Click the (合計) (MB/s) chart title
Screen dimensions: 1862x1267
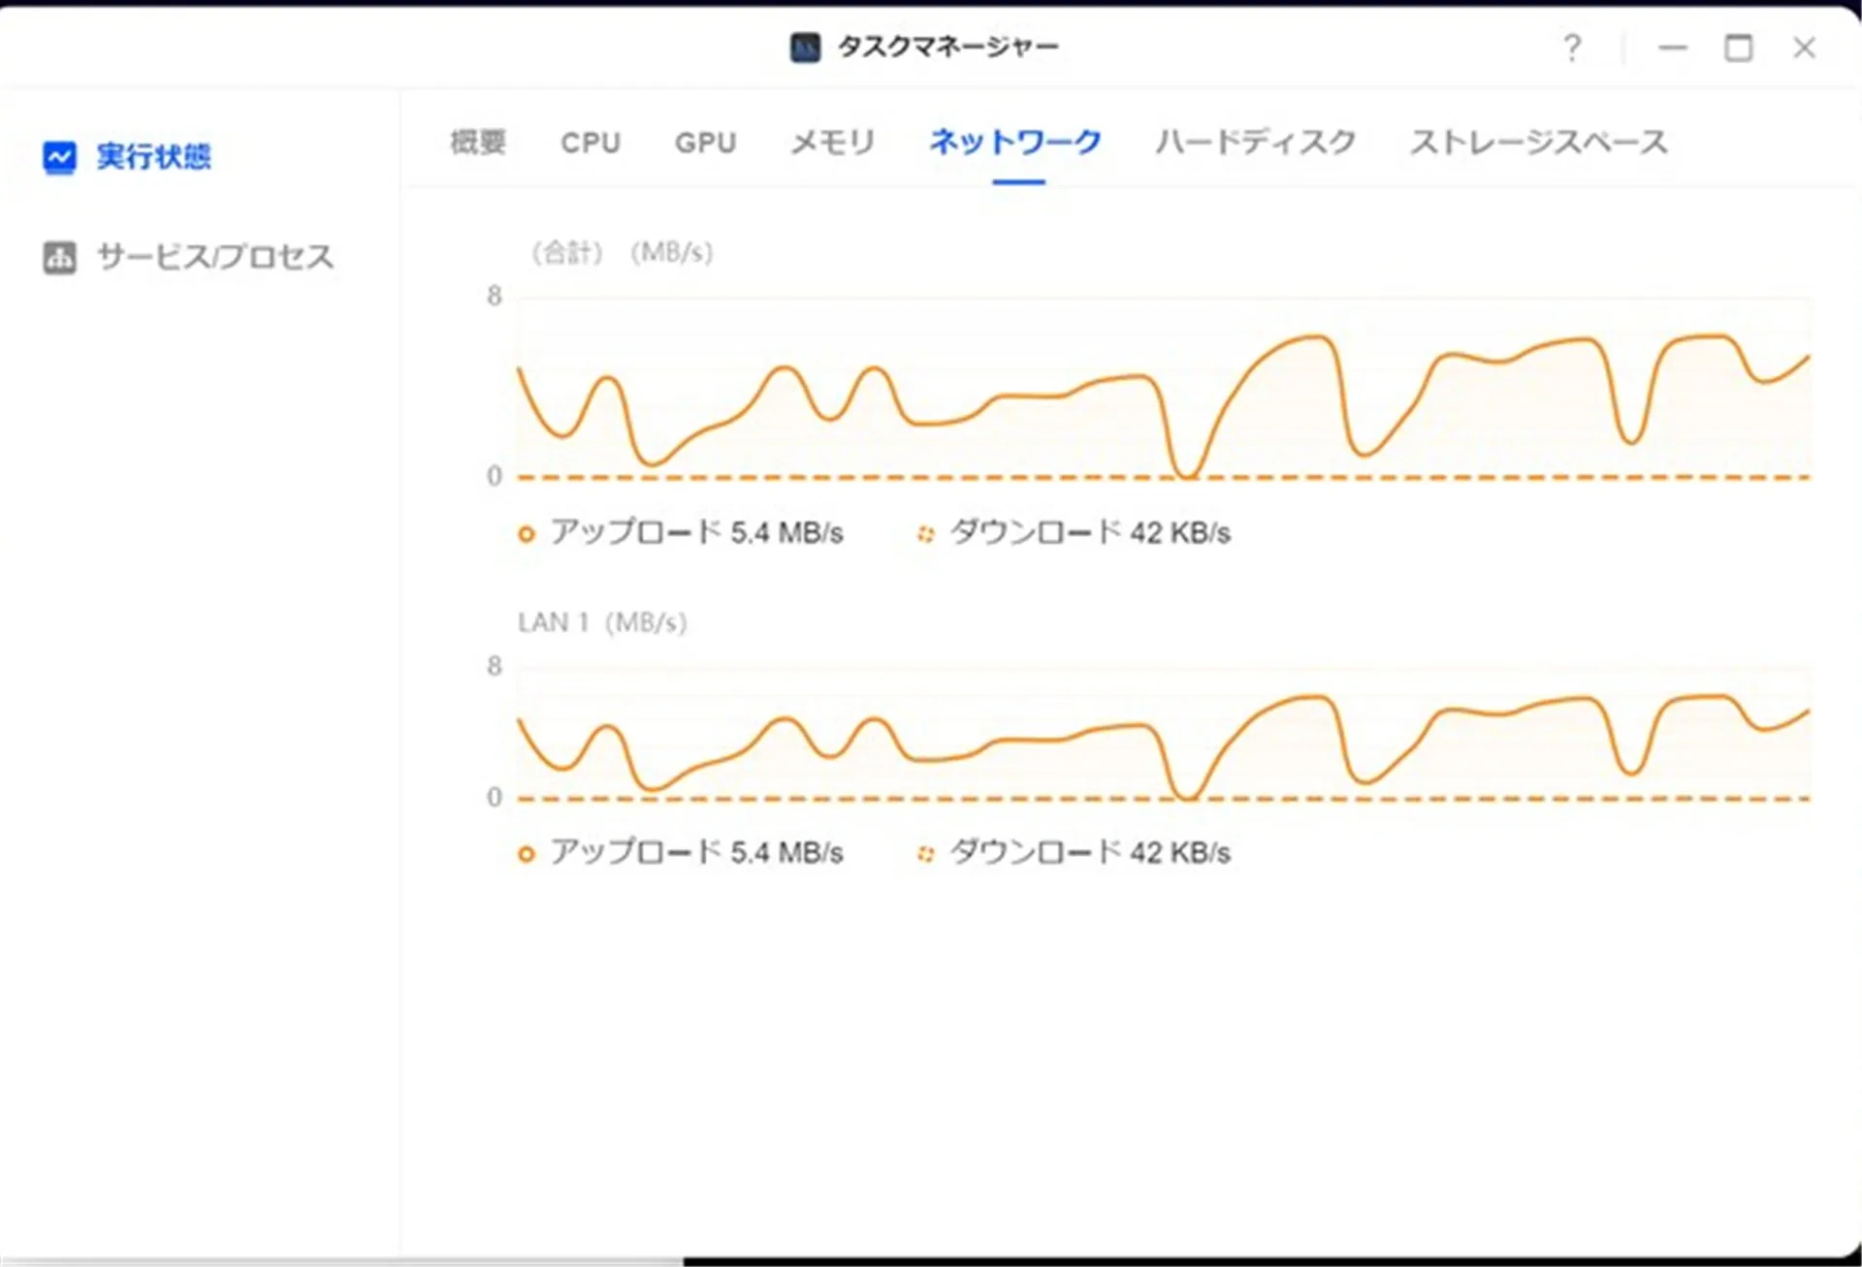(x=622, y=253)
